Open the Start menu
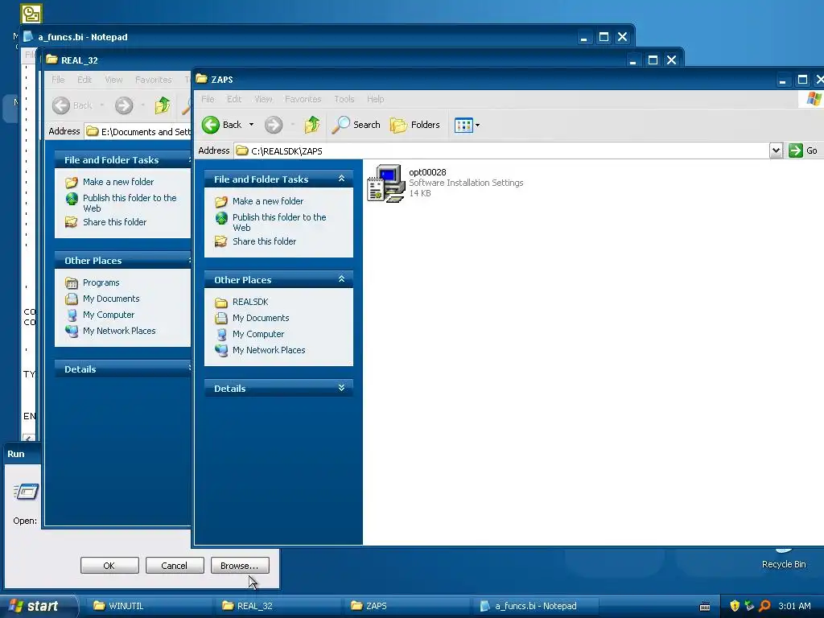Screen dimensions: 824x618 click(37, 606)
